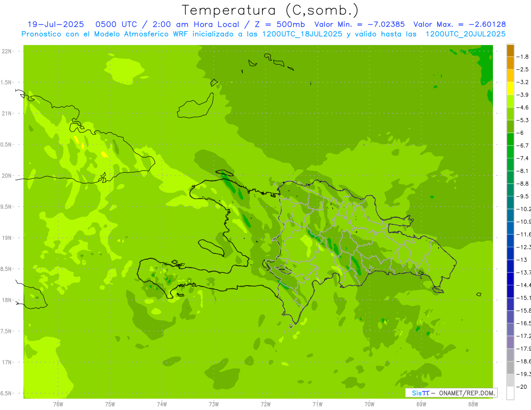Click the "19N" latitude axis label
This screenshot has height=410, width=531.
coord(7,238)
